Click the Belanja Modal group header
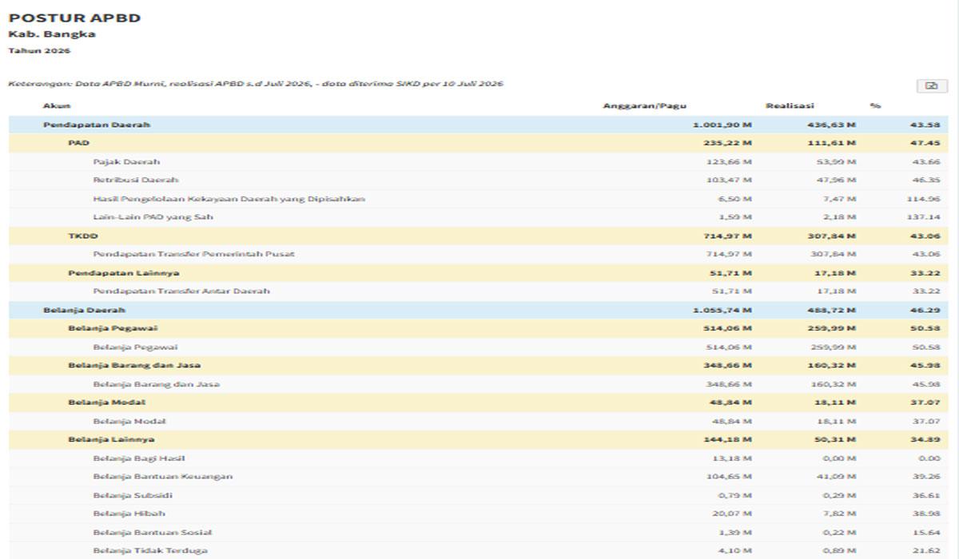 coord(479,402)
